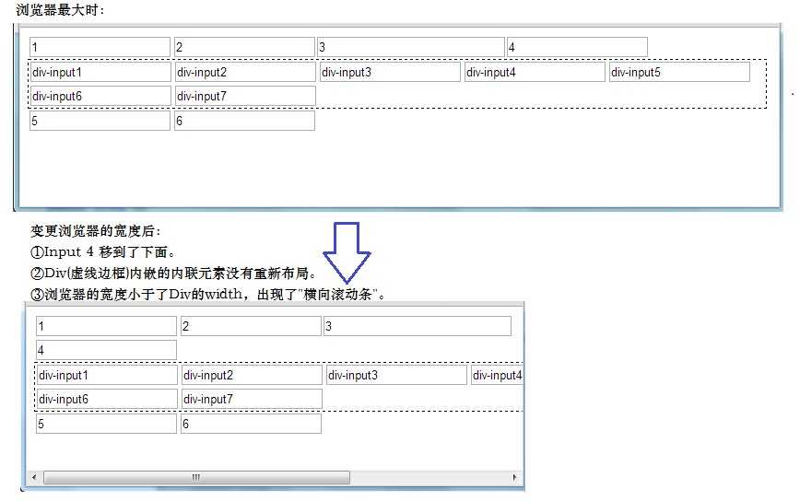Focus div-input3 in the scrollbar browser
Screen dimensions: 800x501
click(x=396, y=375)
